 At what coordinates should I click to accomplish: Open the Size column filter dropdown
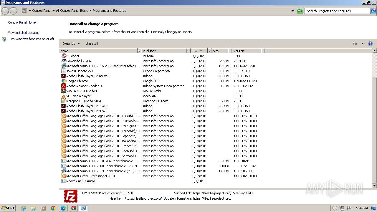pos(230,51)
